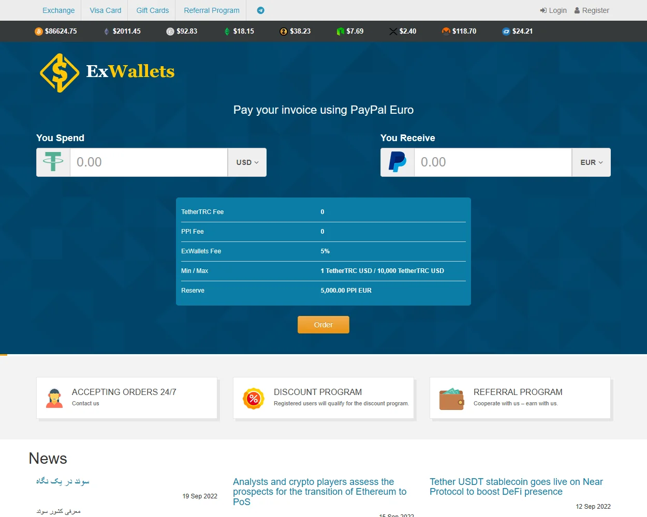Click the orange Order button
The width and height of the screenshot is (647, 517).
click(x=323, y=325)
